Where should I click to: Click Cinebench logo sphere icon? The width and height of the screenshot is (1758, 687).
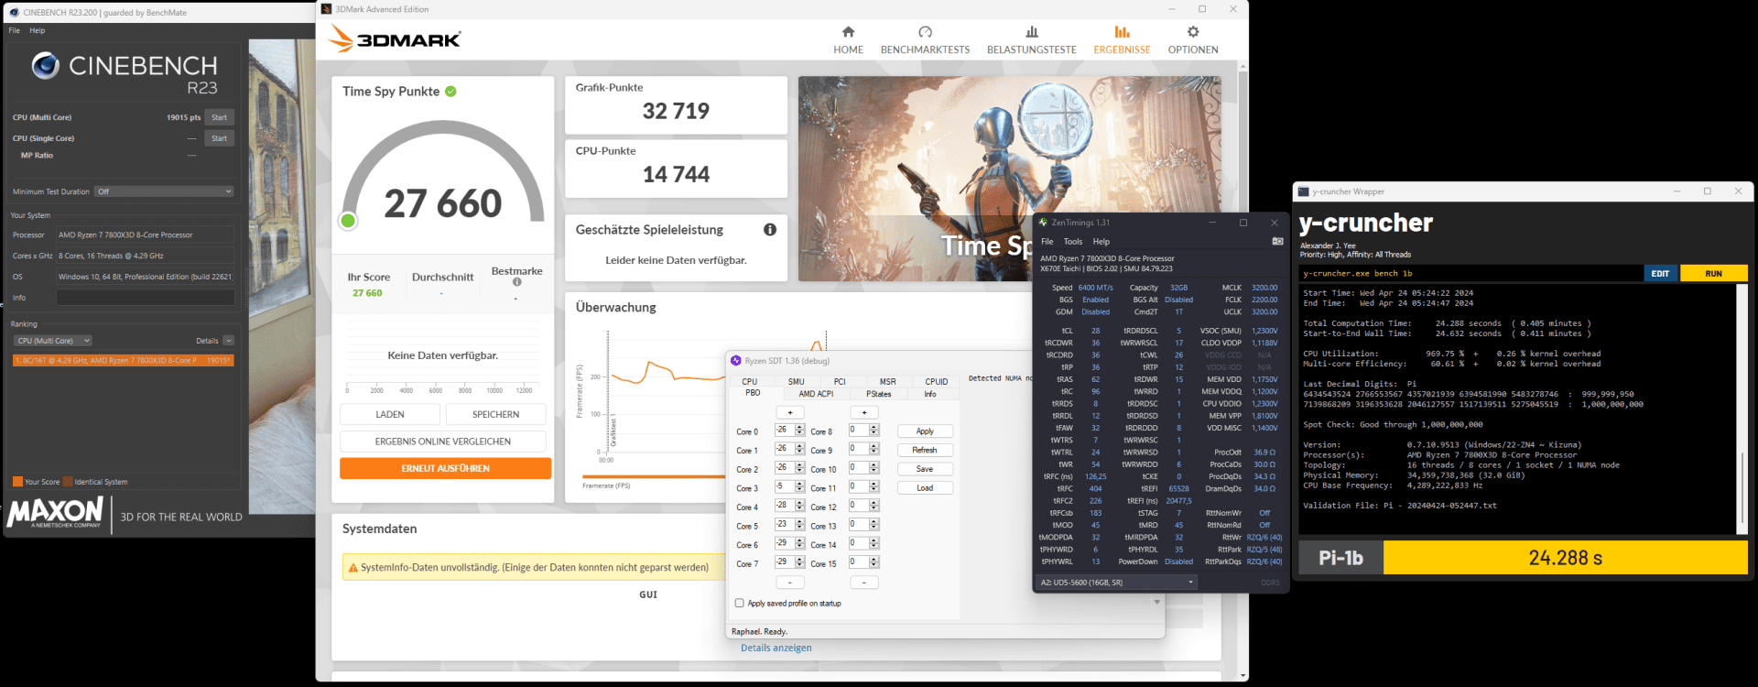pyautogui.click(x=45, y=66)
